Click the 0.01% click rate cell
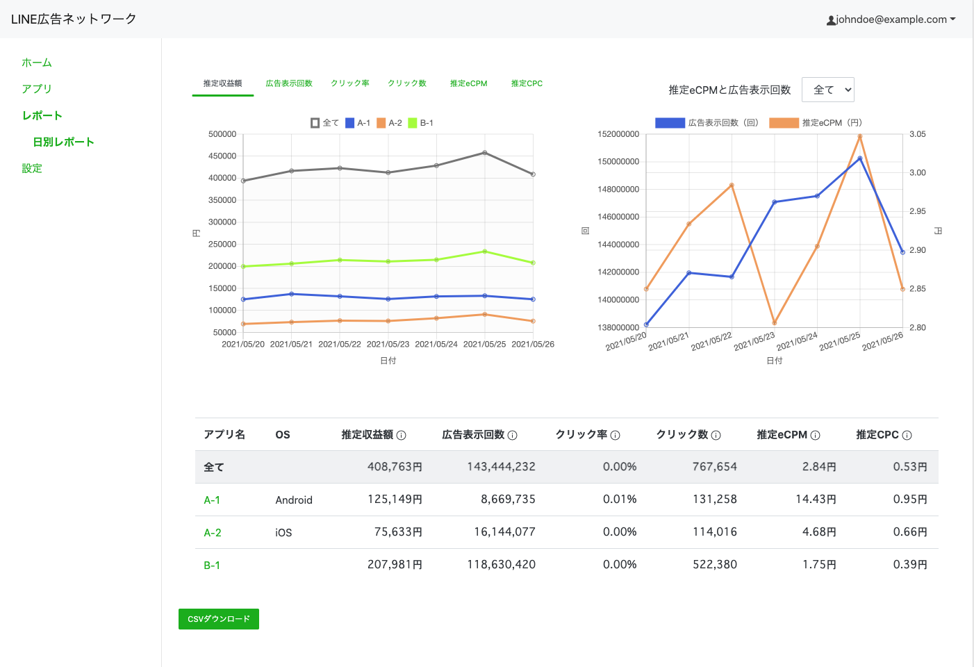974x667 pixels. [x=620, y=500]
